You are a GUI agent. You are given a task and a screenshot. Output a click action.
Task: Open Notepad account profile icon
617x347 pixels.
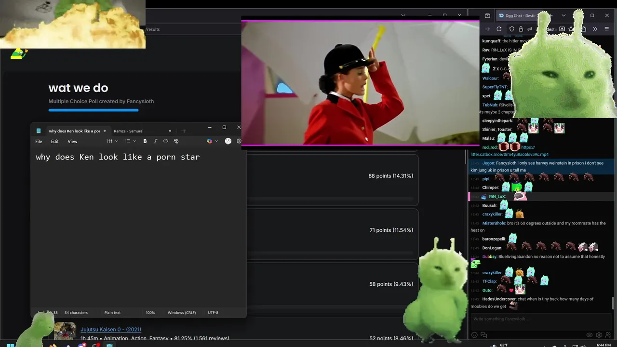click(228, 141)
